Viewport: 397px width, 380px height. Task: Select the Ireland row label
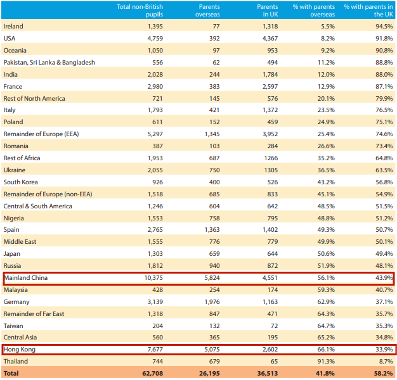click(x=13, y=27)
